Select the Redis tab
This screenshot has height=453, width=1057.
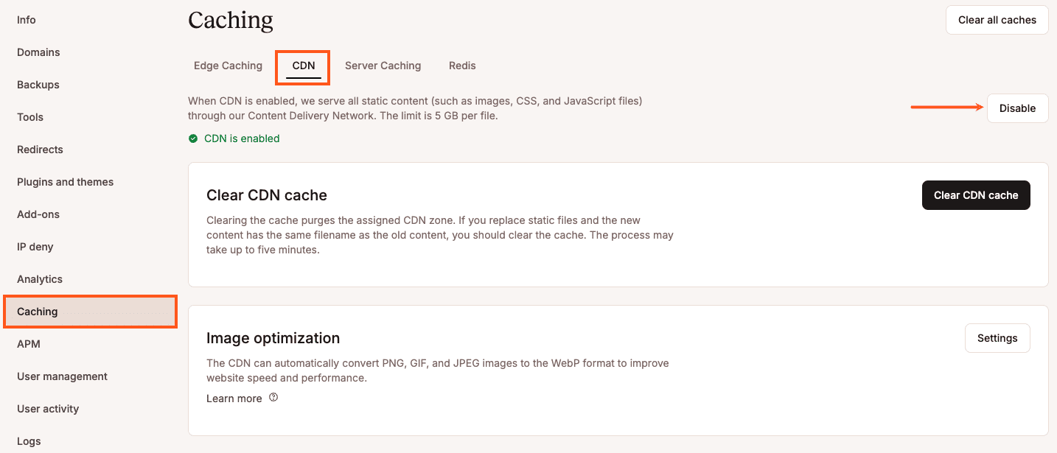pyautogui.click(x=462, y=66)
